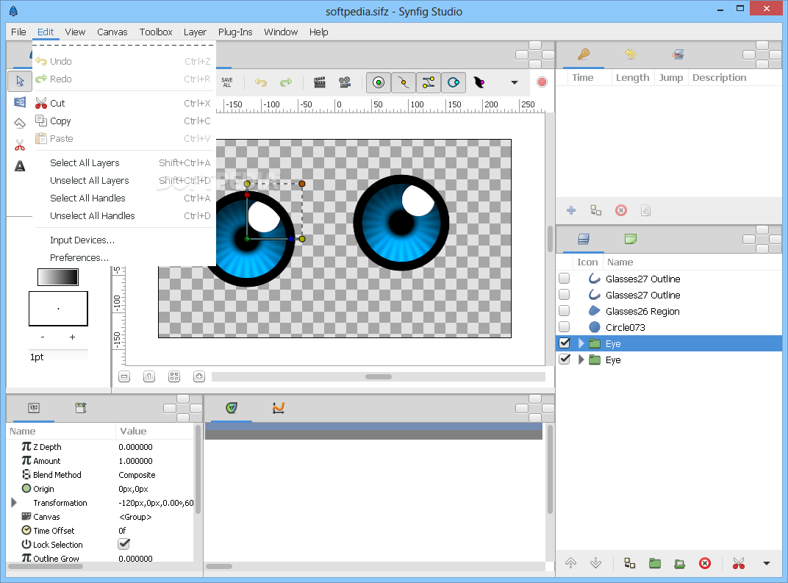The image size is (788, 583).
Task: Expand the bottom Eye group layer
Action: 581,360
